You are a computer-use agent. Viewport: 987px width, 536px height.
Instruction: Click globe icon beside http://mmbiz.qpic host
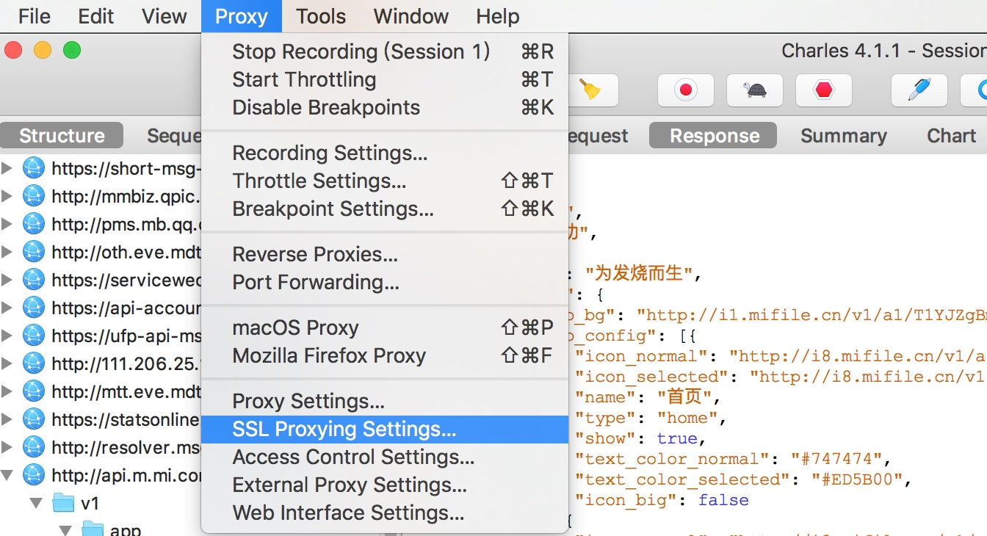(x=34, y=197)
